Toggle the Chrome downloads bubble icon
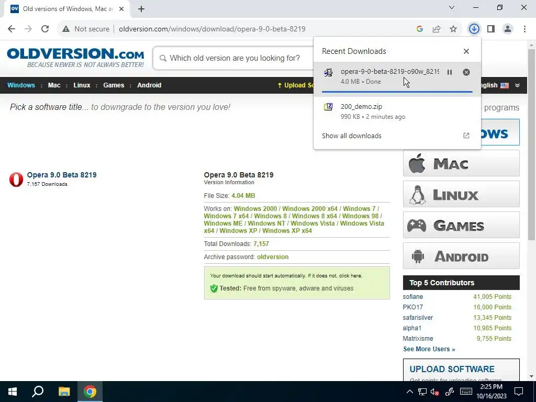 (474, 29)
